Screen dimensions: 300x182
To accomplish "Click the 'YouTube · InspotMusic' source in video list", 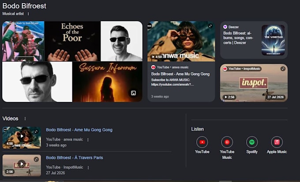I will [x=64, y=167].
